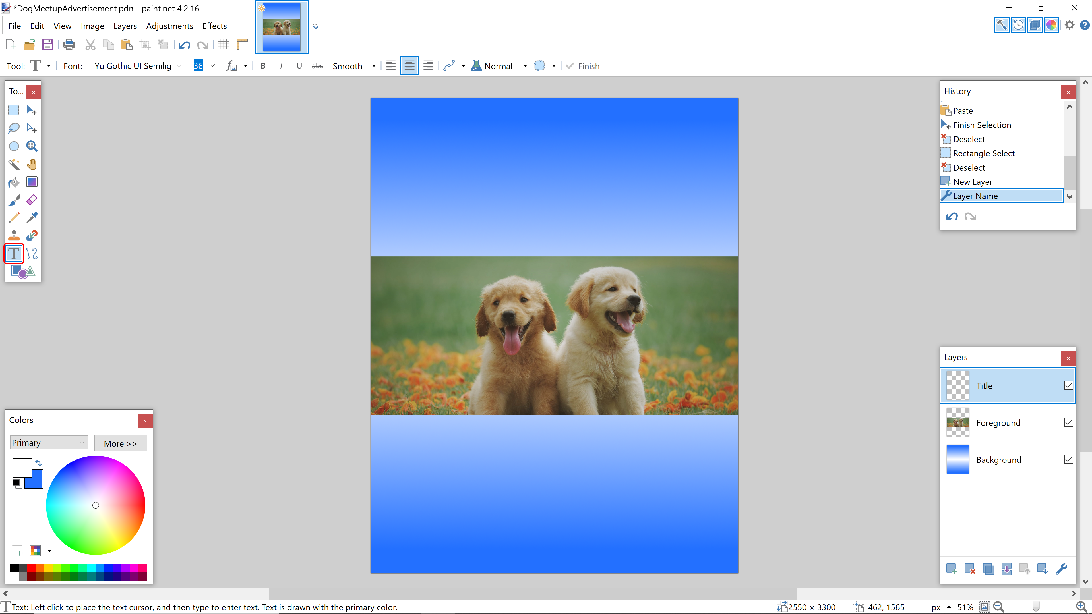1092x614 pixels.
Task: Select the Paintbrush tool
Action: coord(14,200)
